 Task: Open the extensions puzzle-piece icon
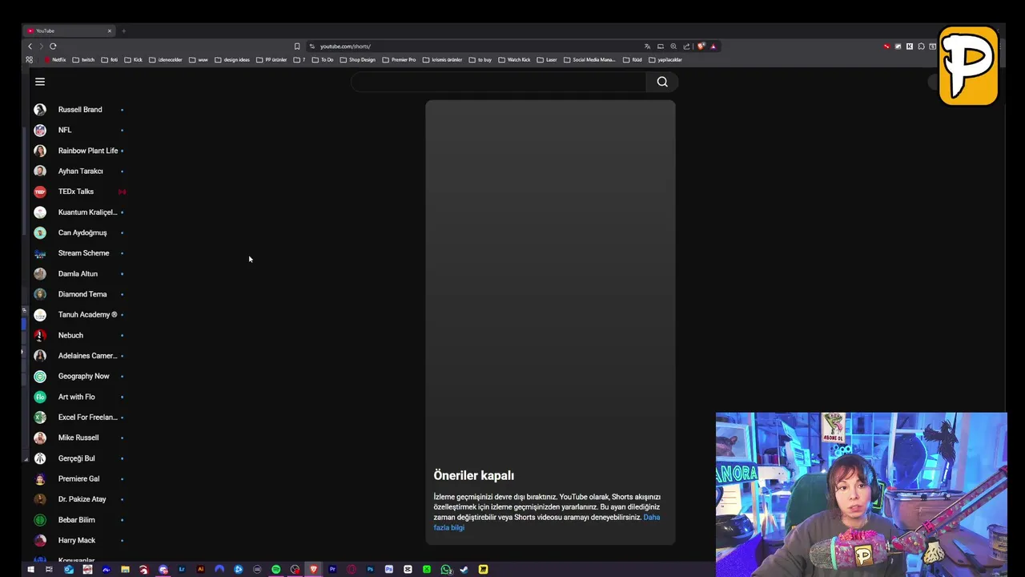coord(921,46)
